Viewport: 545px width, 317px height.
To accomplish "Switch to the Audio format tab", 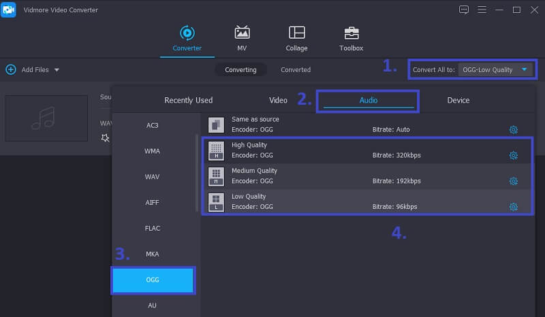I will click(368, 100).
